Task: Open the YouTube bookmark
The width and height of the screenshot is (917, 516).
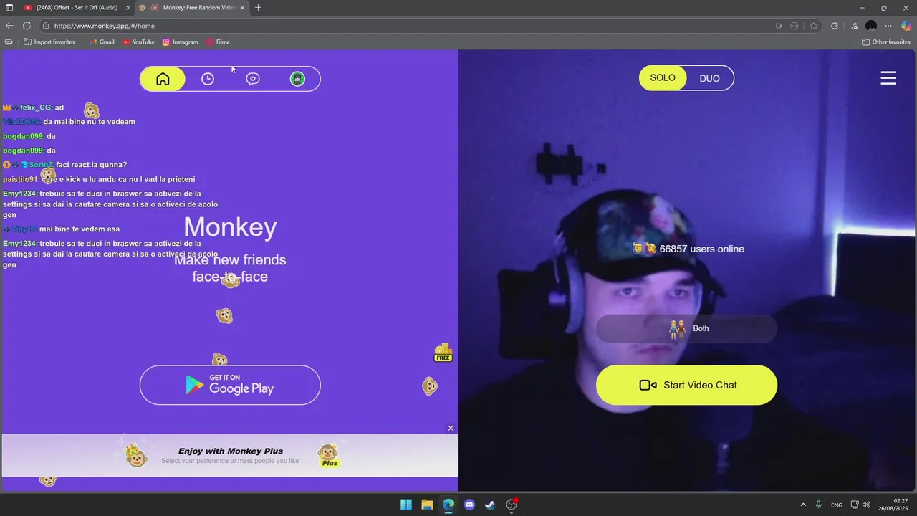Action: (138, 42)
